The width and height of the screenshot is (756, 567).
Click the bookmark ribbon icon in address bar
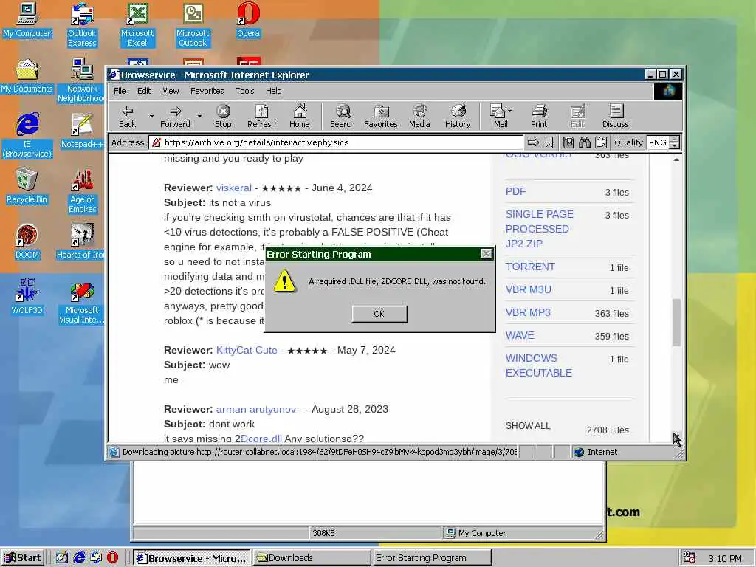click(x=549, y=142)
